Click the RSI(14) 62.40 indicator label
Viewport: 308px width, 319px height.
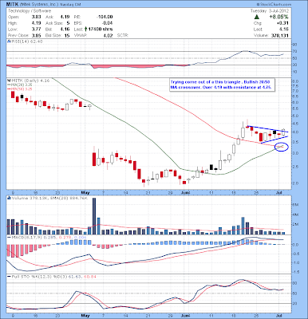(26, 41)
